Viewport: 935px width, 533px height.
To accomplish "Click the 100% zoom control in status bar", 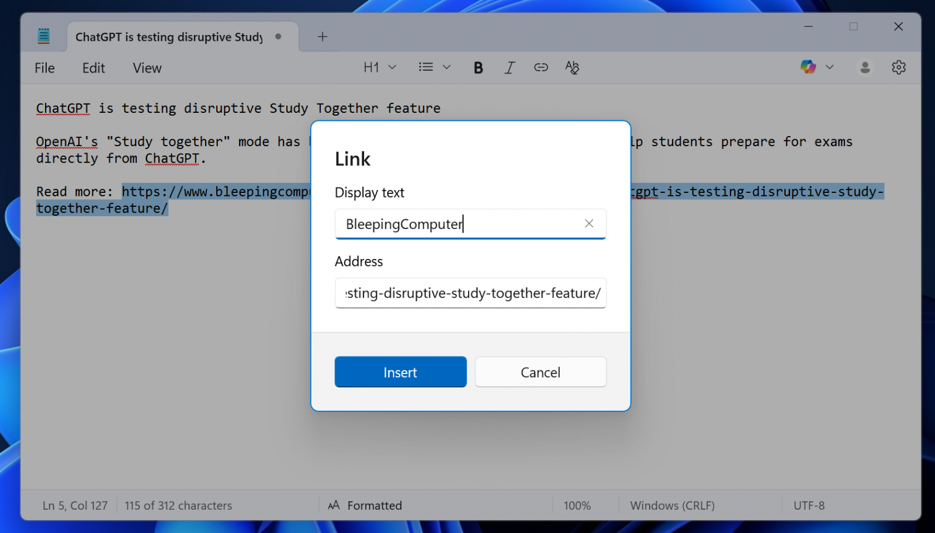I will 577,505.
